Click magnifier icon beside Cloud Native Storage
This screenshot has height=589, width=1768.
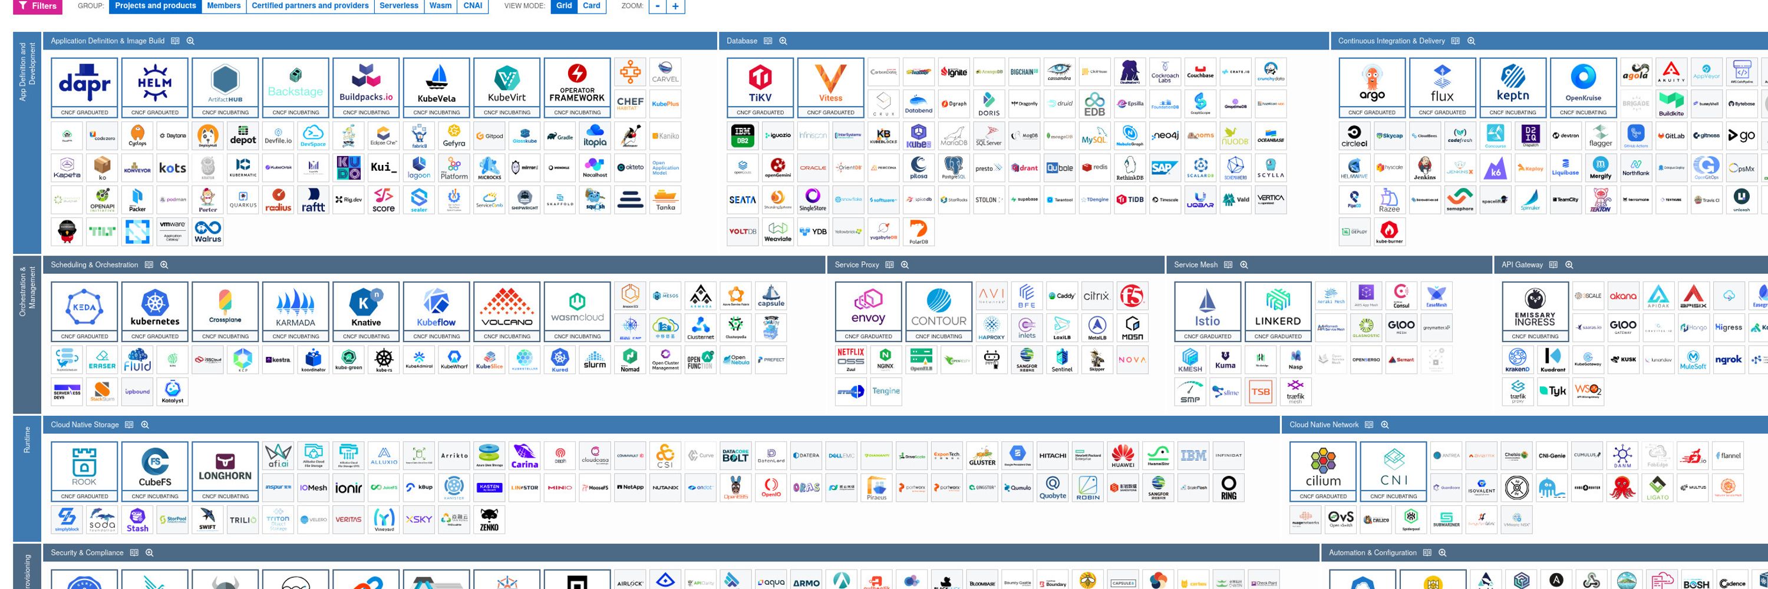point(145,425)
